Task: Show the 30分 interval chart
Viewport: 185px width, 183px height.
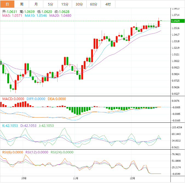Action: coord(79,4)
